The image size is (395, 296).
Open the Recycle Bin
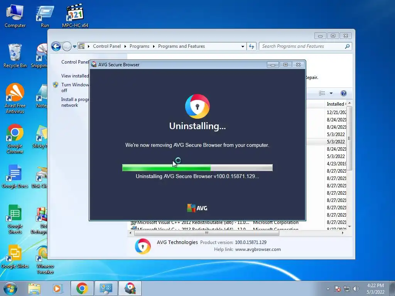15,56
